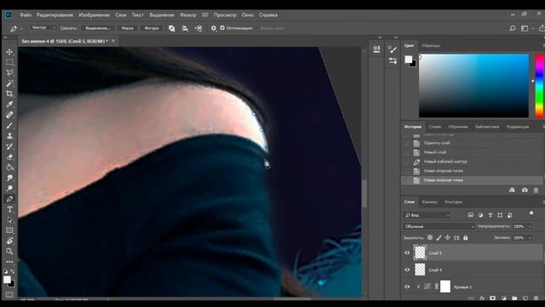
Task: Open the opacity 100% dropdown arrow
Action: 530,226
